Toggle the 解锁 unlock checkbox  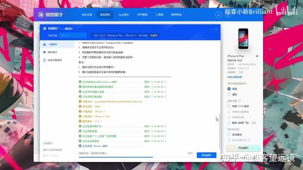[229, 123]
